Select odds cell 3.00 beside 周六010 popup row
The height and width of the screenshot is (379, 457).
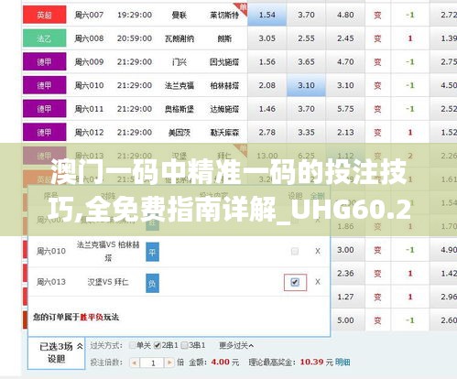[x=348, y=250]
